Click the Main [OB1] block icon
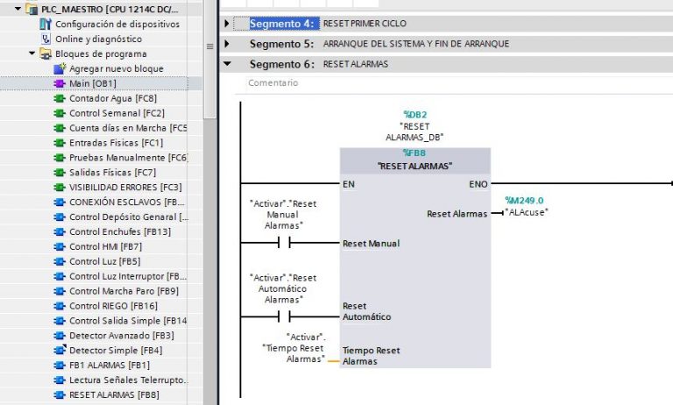The image size is (673, 405). coord(60,83)
